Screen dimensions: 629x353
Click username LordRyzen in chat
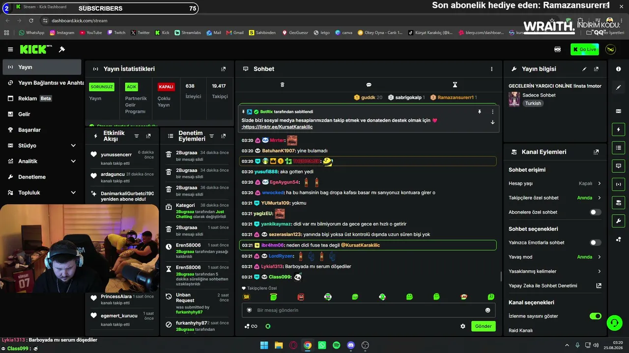tap(281, 256)
